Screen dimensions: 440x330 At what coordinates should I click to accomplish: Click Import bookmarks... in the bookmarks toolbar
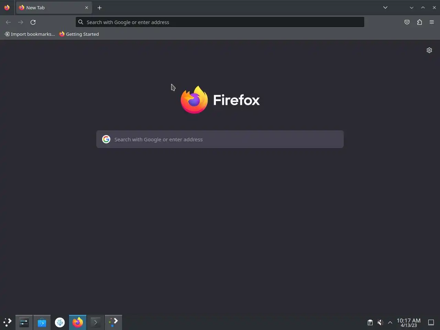coord(30,34)
